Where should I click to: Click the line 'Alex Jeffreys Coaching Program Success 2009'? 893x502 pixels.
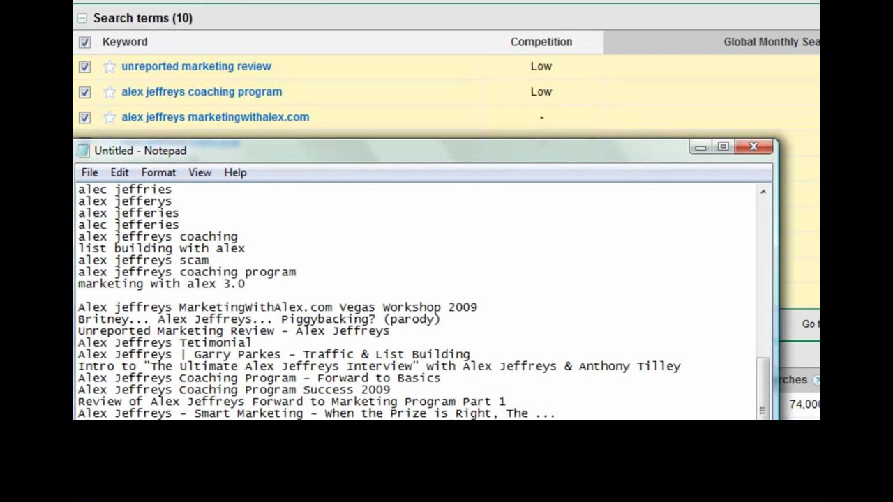tap(234, 390)
